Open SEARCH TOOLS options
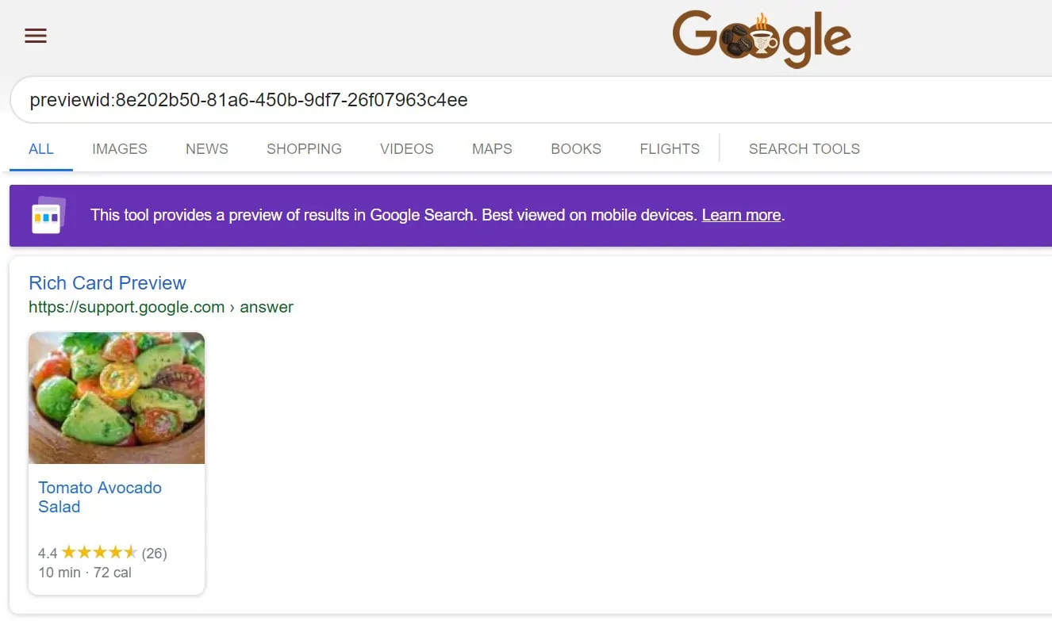Screen dimensions: 1052x621 (804, 148)
